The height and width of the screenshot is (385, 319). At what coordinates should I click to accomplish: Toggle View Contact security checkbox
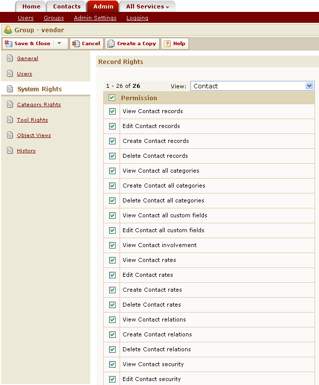point(112,364)
